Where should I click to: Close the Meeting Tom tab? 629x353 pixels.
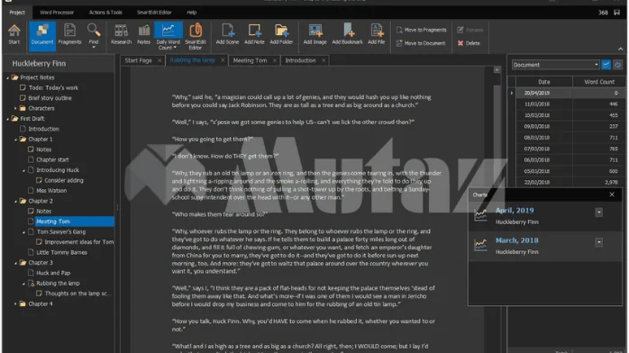(274, 60)
